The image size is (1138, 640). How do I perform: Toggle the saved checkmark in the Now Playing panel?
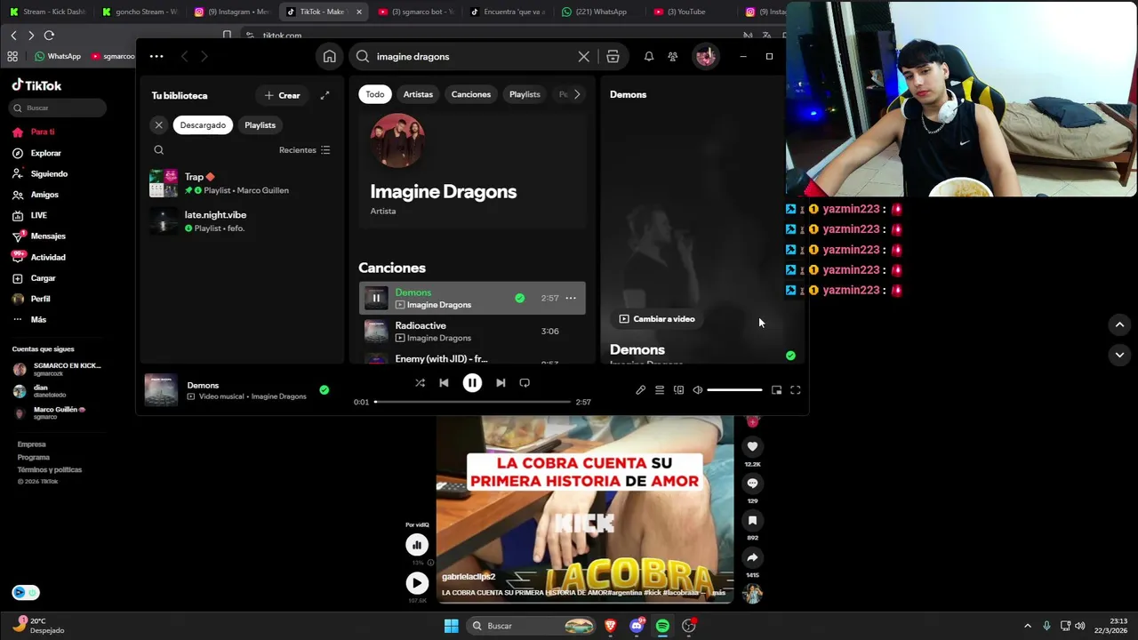[790, 356]
